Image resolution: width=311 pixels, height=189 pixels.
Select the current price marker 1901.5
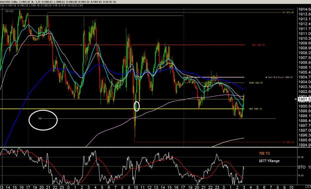tap(304, 99)
